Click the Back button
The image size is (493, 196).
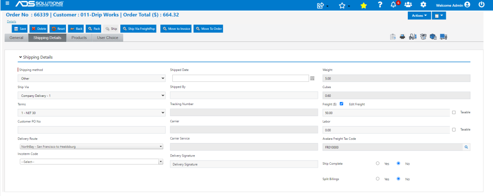pyautogui.click(x=76, y=28)
